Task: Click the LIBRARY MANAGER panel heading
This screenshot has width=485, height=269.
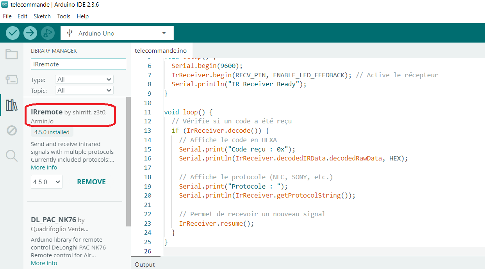Action: pos(54,51)
